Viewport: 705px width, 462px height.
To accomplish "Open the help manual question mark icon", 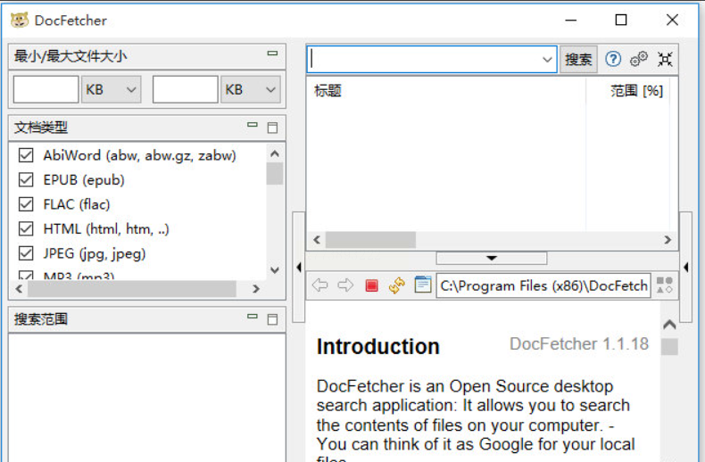I will point(613,59).
